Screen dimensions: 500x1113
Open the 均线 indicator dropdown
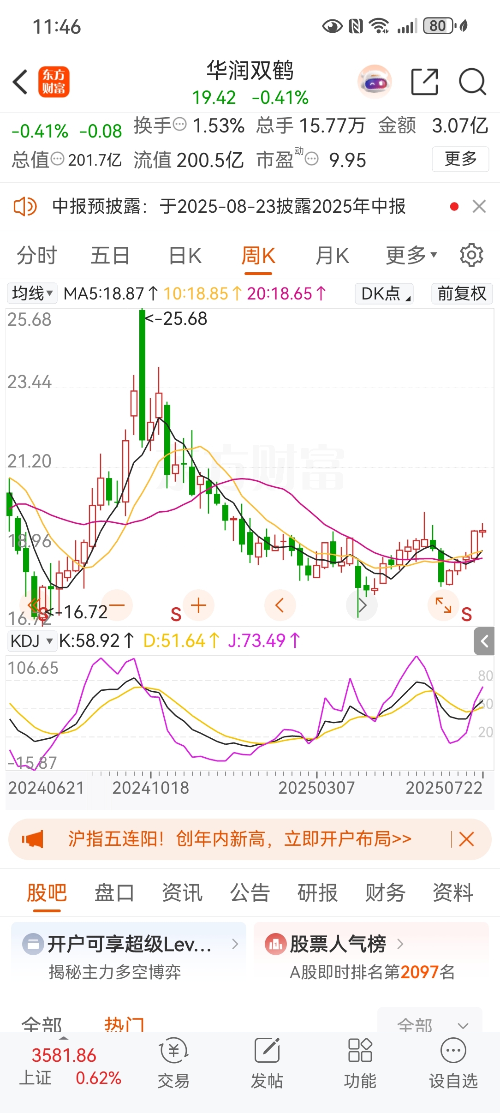(32, 293)
